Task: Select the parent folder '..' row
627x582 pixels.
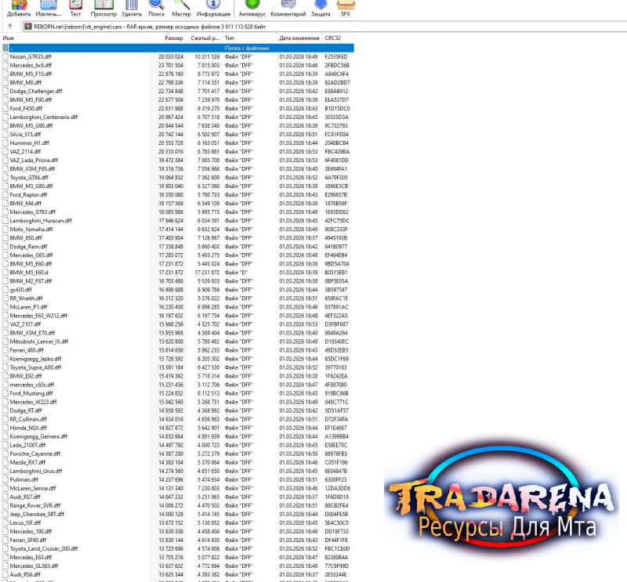Action: 178,48
